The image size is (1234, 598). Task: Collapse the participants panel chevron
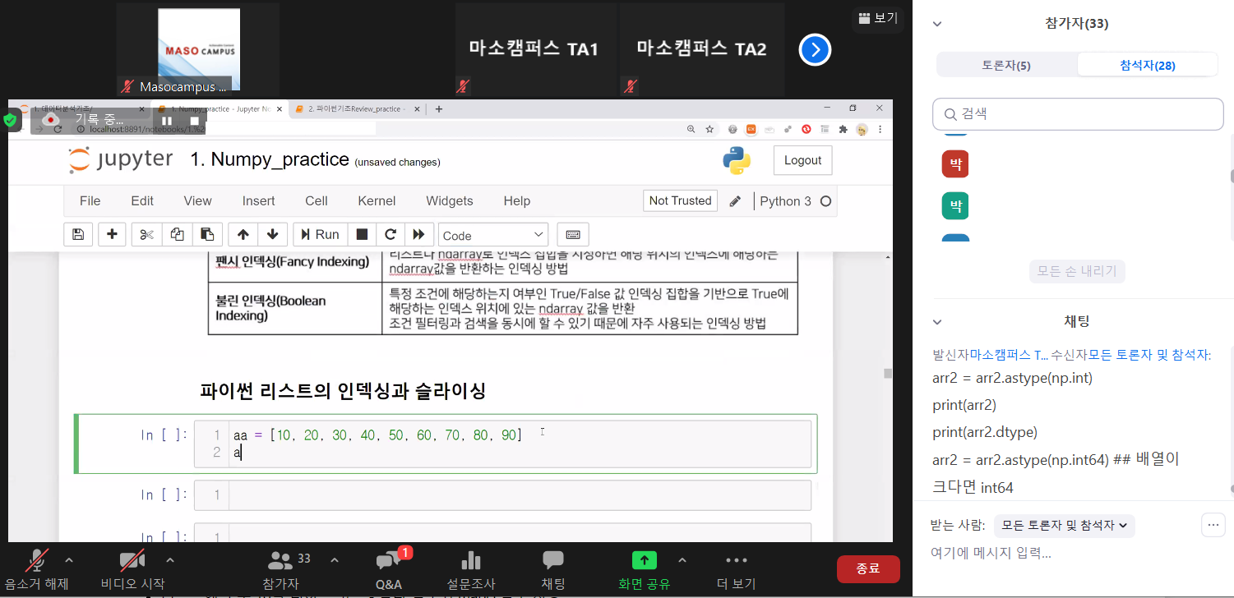[936, 24]
